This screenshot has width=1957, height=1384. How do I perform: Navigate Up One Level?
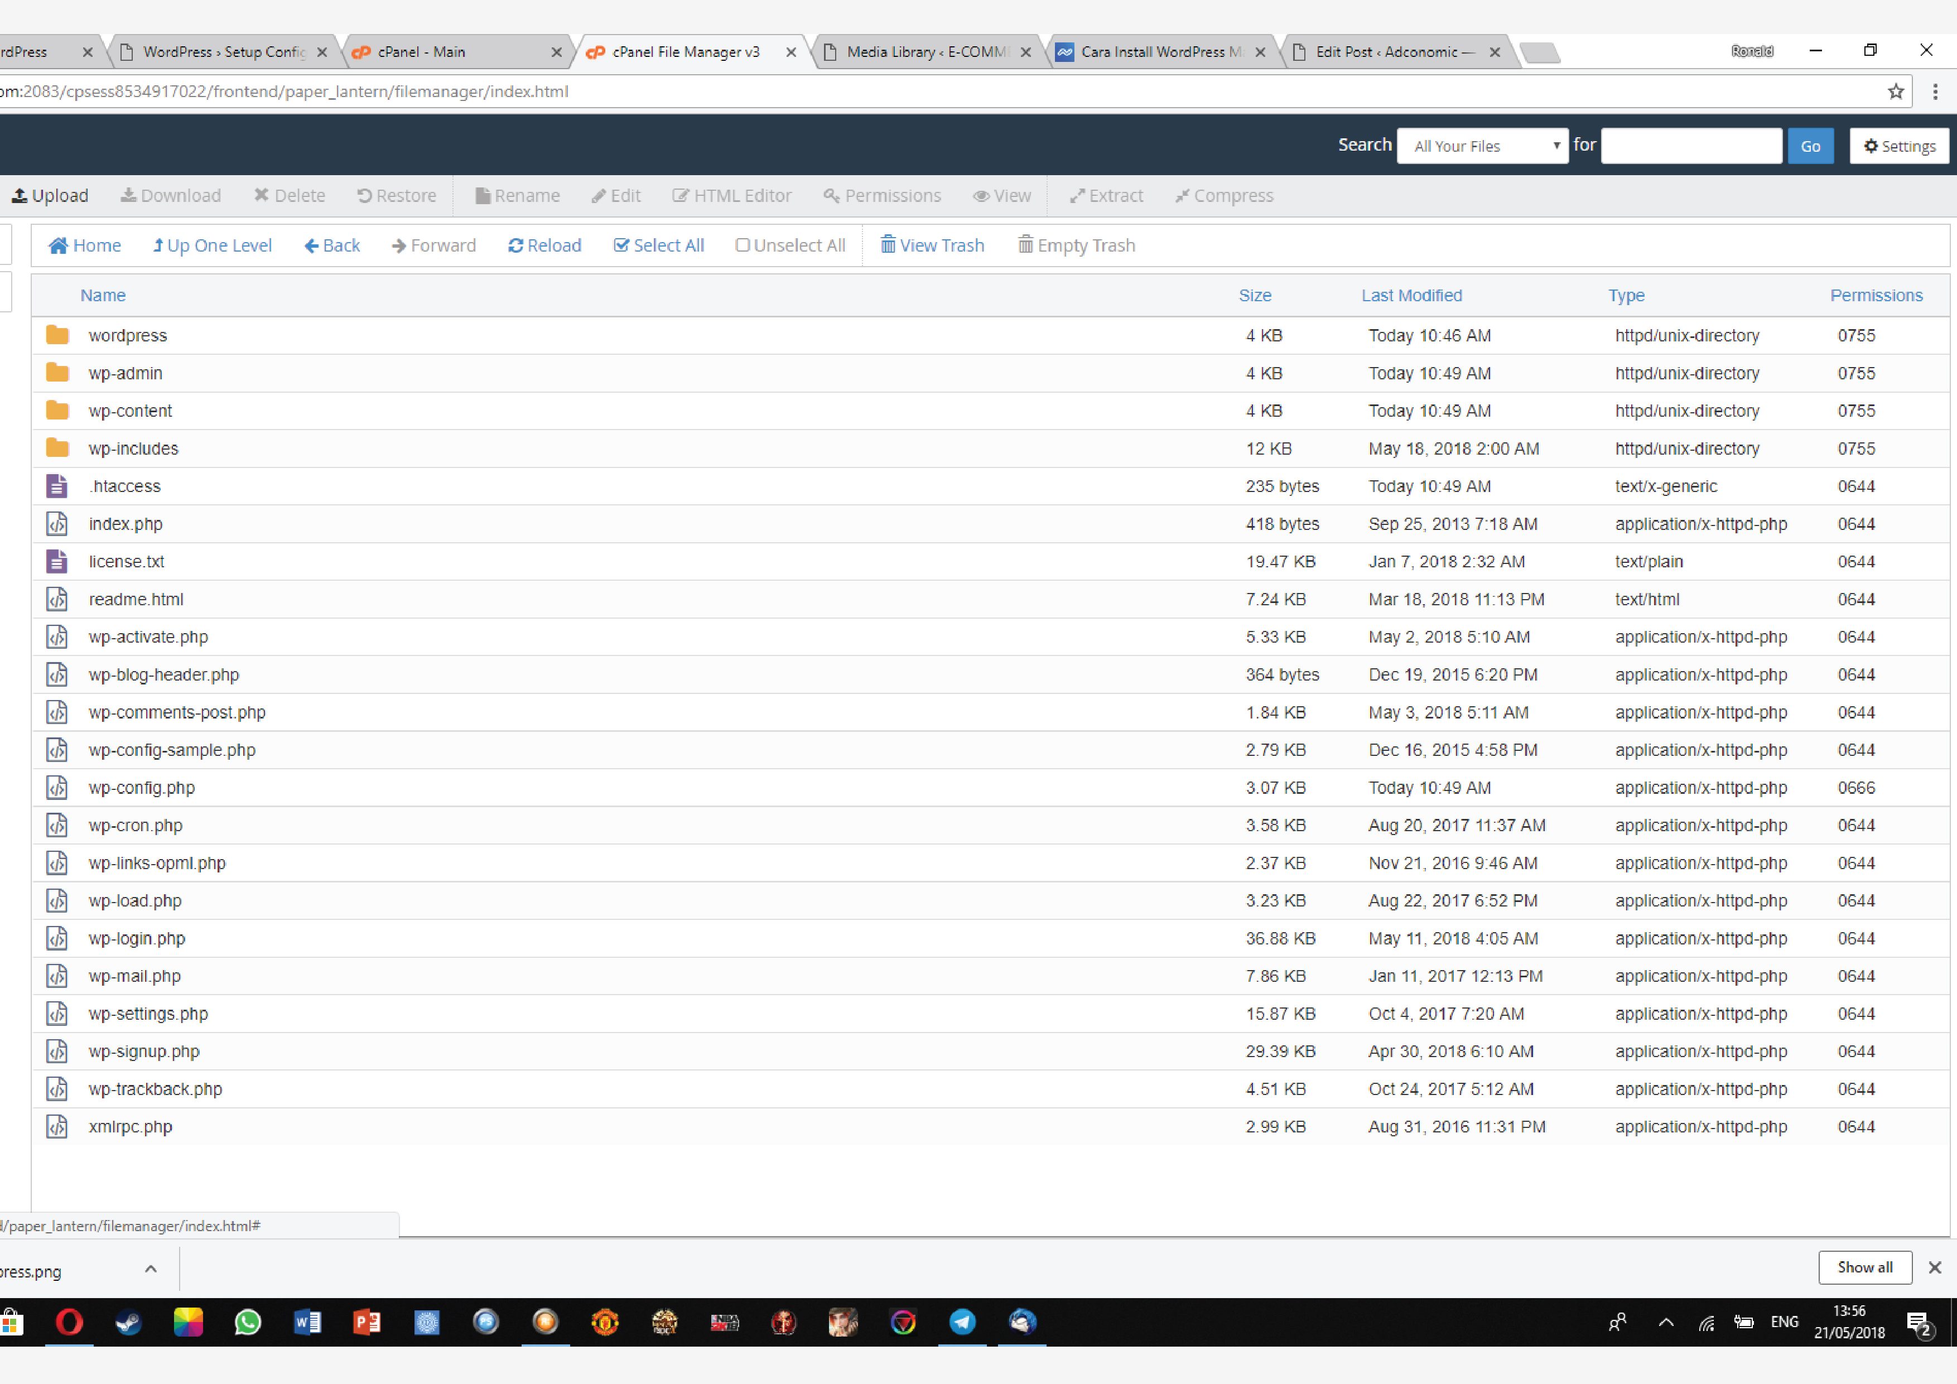click(x=212, y=245)
